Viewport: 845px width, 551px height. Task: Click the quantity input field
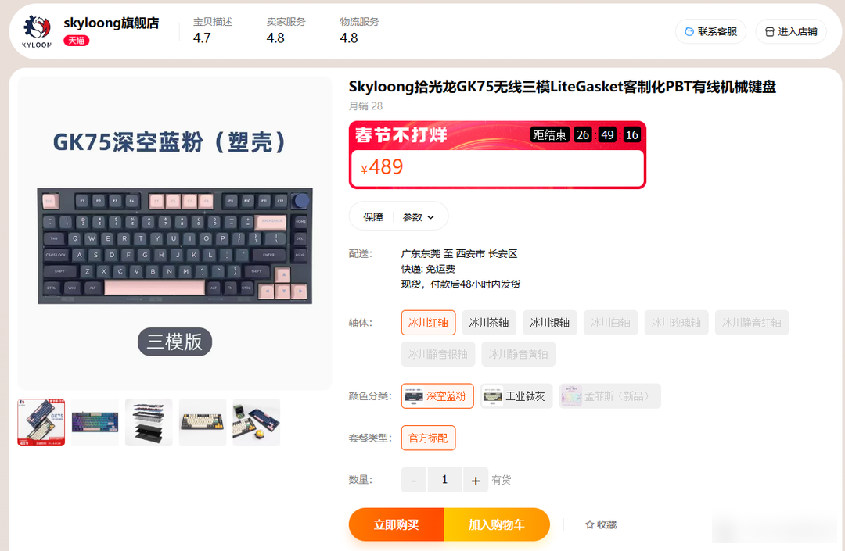(x=444, y=480)
